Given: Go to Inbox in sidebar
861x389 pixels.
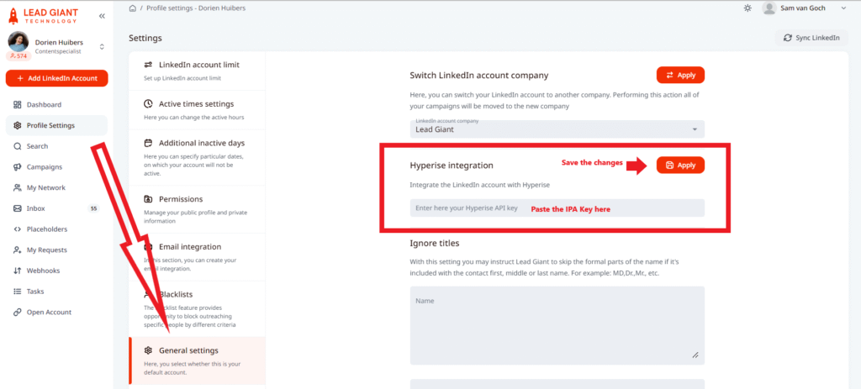Looking at the screenshot, I should 35,208.
